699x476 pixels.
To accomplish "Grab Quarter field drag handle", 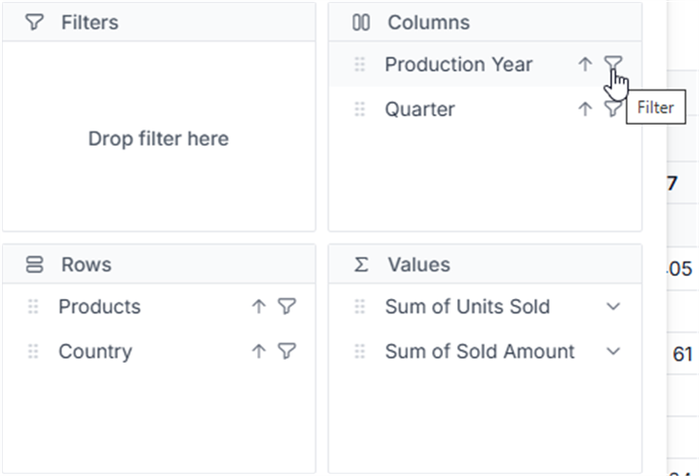I will (359, 109).
